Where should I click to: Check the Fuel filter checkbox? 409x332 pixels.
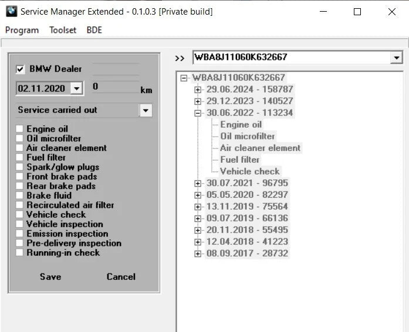tap(19, 158)
